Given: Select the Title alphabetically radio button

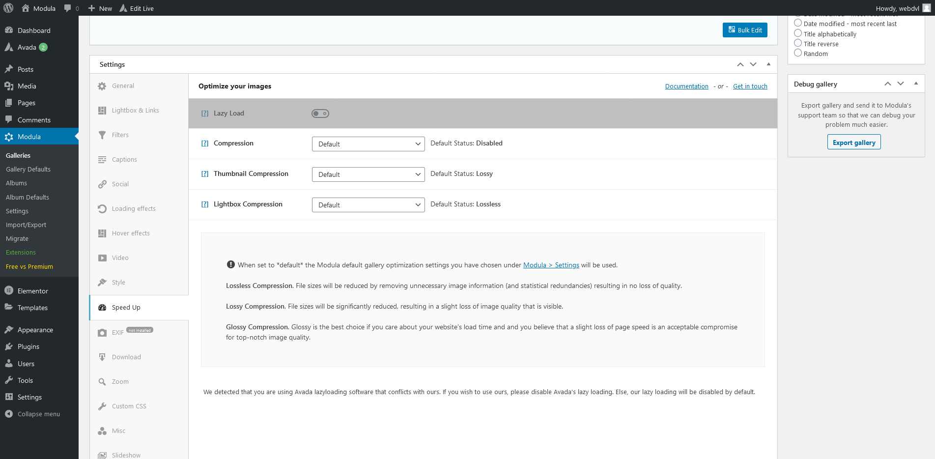Looking at the screenshot, I should coord(797,33).
